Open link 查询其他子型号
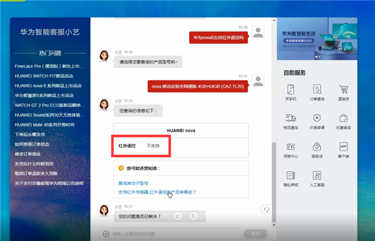 133,183
